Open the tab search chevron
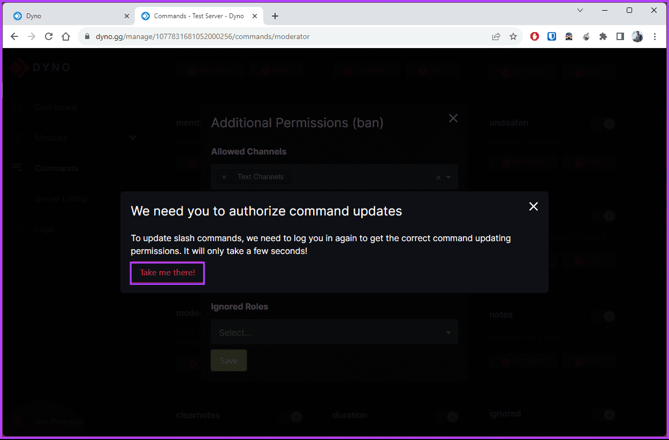Screen dimensions: 669x440 point(580,10)
